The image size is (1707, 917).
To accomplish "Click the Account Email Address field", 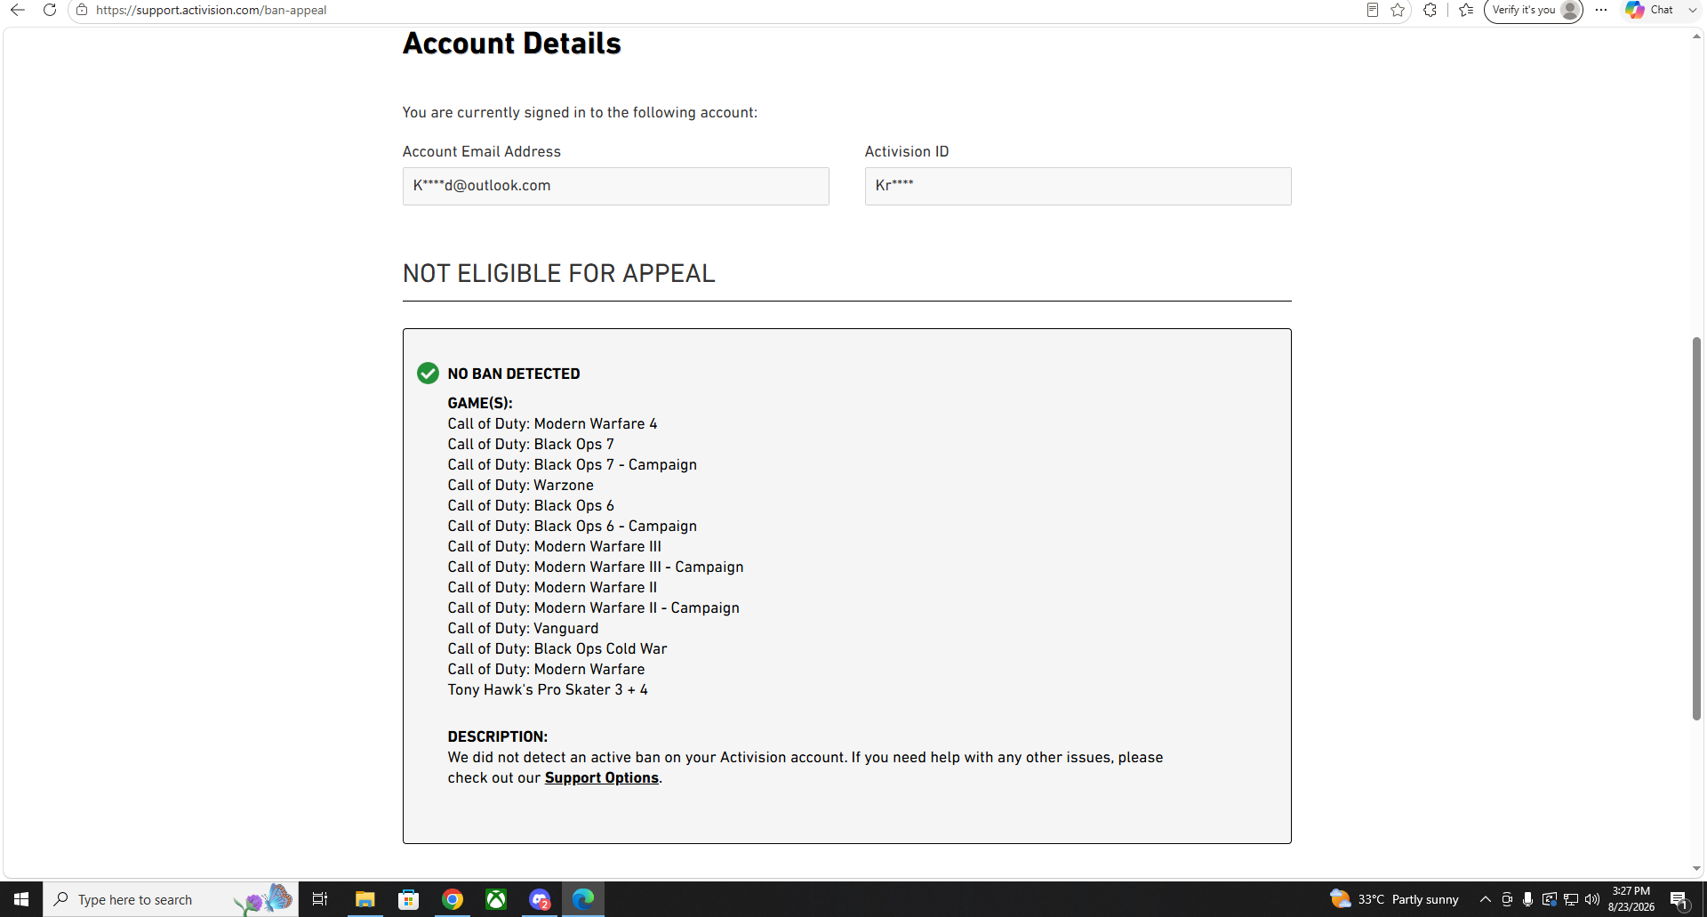I will click(x=615, y=186).
